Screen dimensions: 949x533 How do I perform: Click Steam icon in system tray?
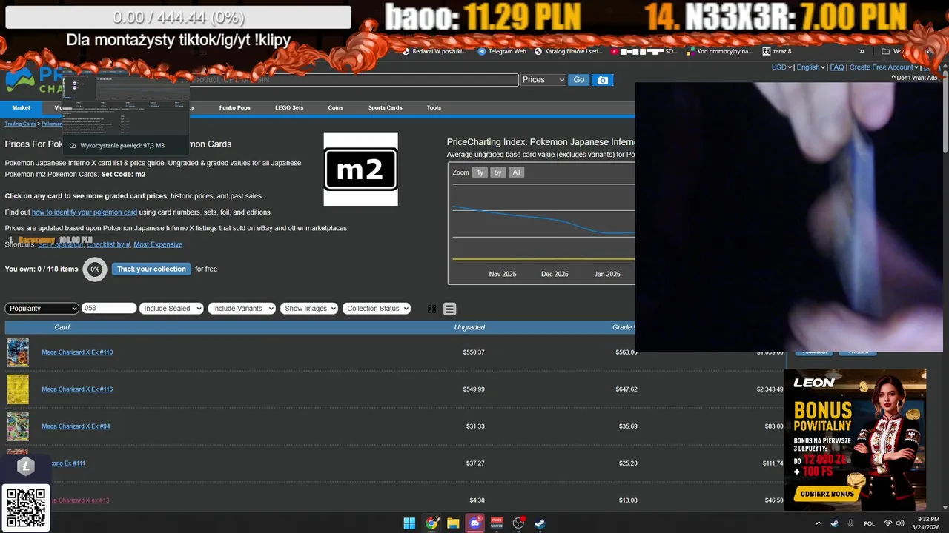[x=835, y=523]
